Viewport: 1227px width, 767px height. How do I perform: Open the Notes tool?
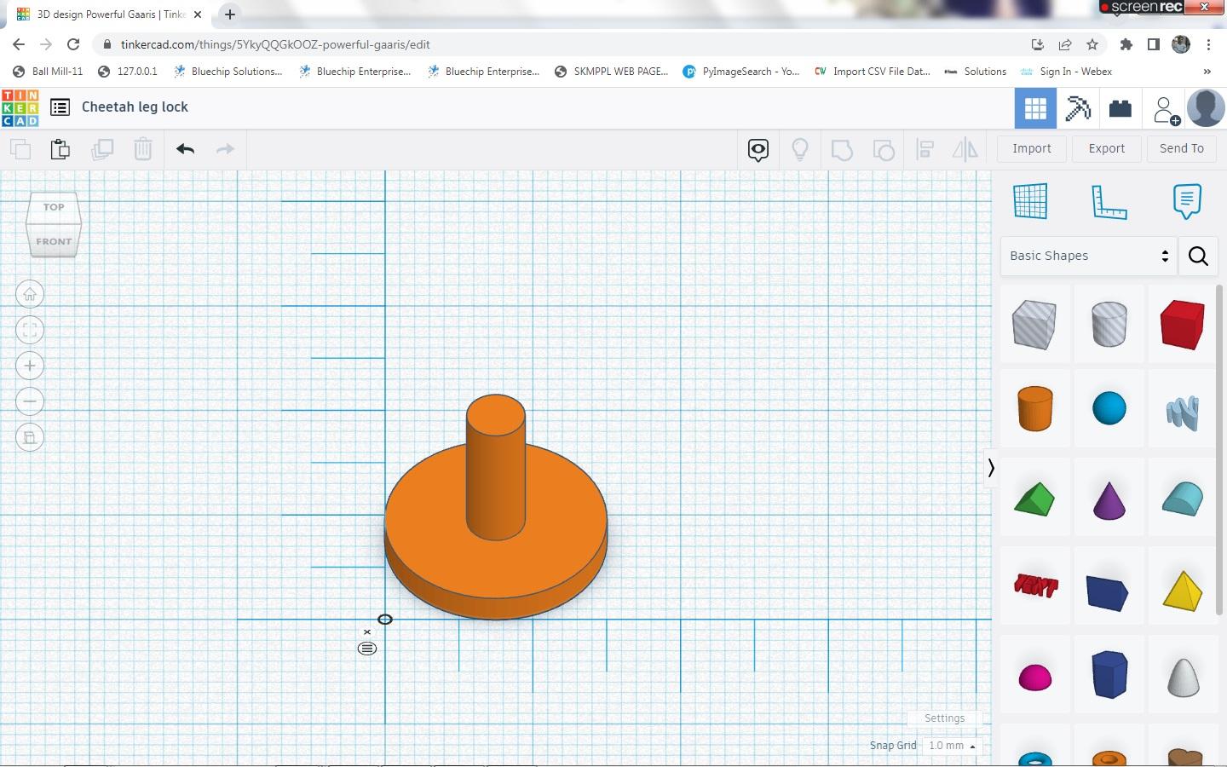point(1187,201)
